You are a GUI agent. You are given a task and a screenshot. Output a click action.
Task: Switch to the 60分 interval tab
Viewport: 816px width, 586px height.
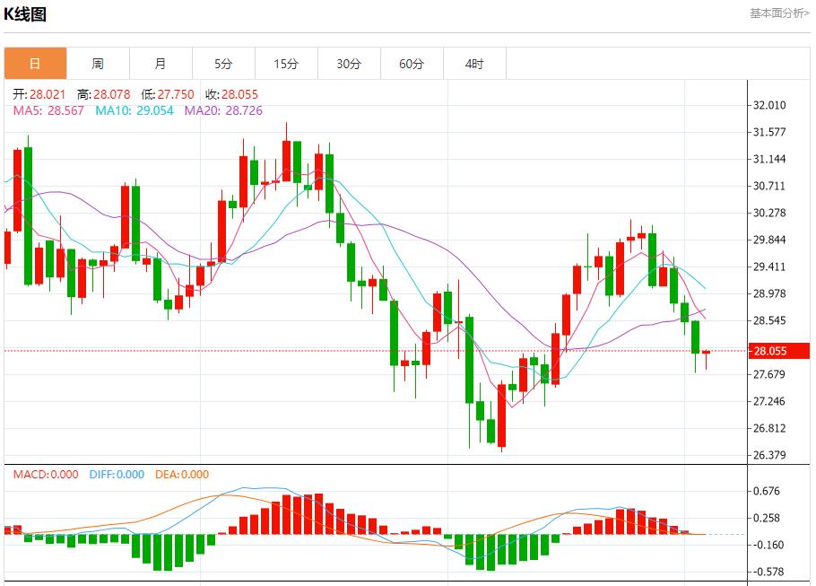(412, 64)
